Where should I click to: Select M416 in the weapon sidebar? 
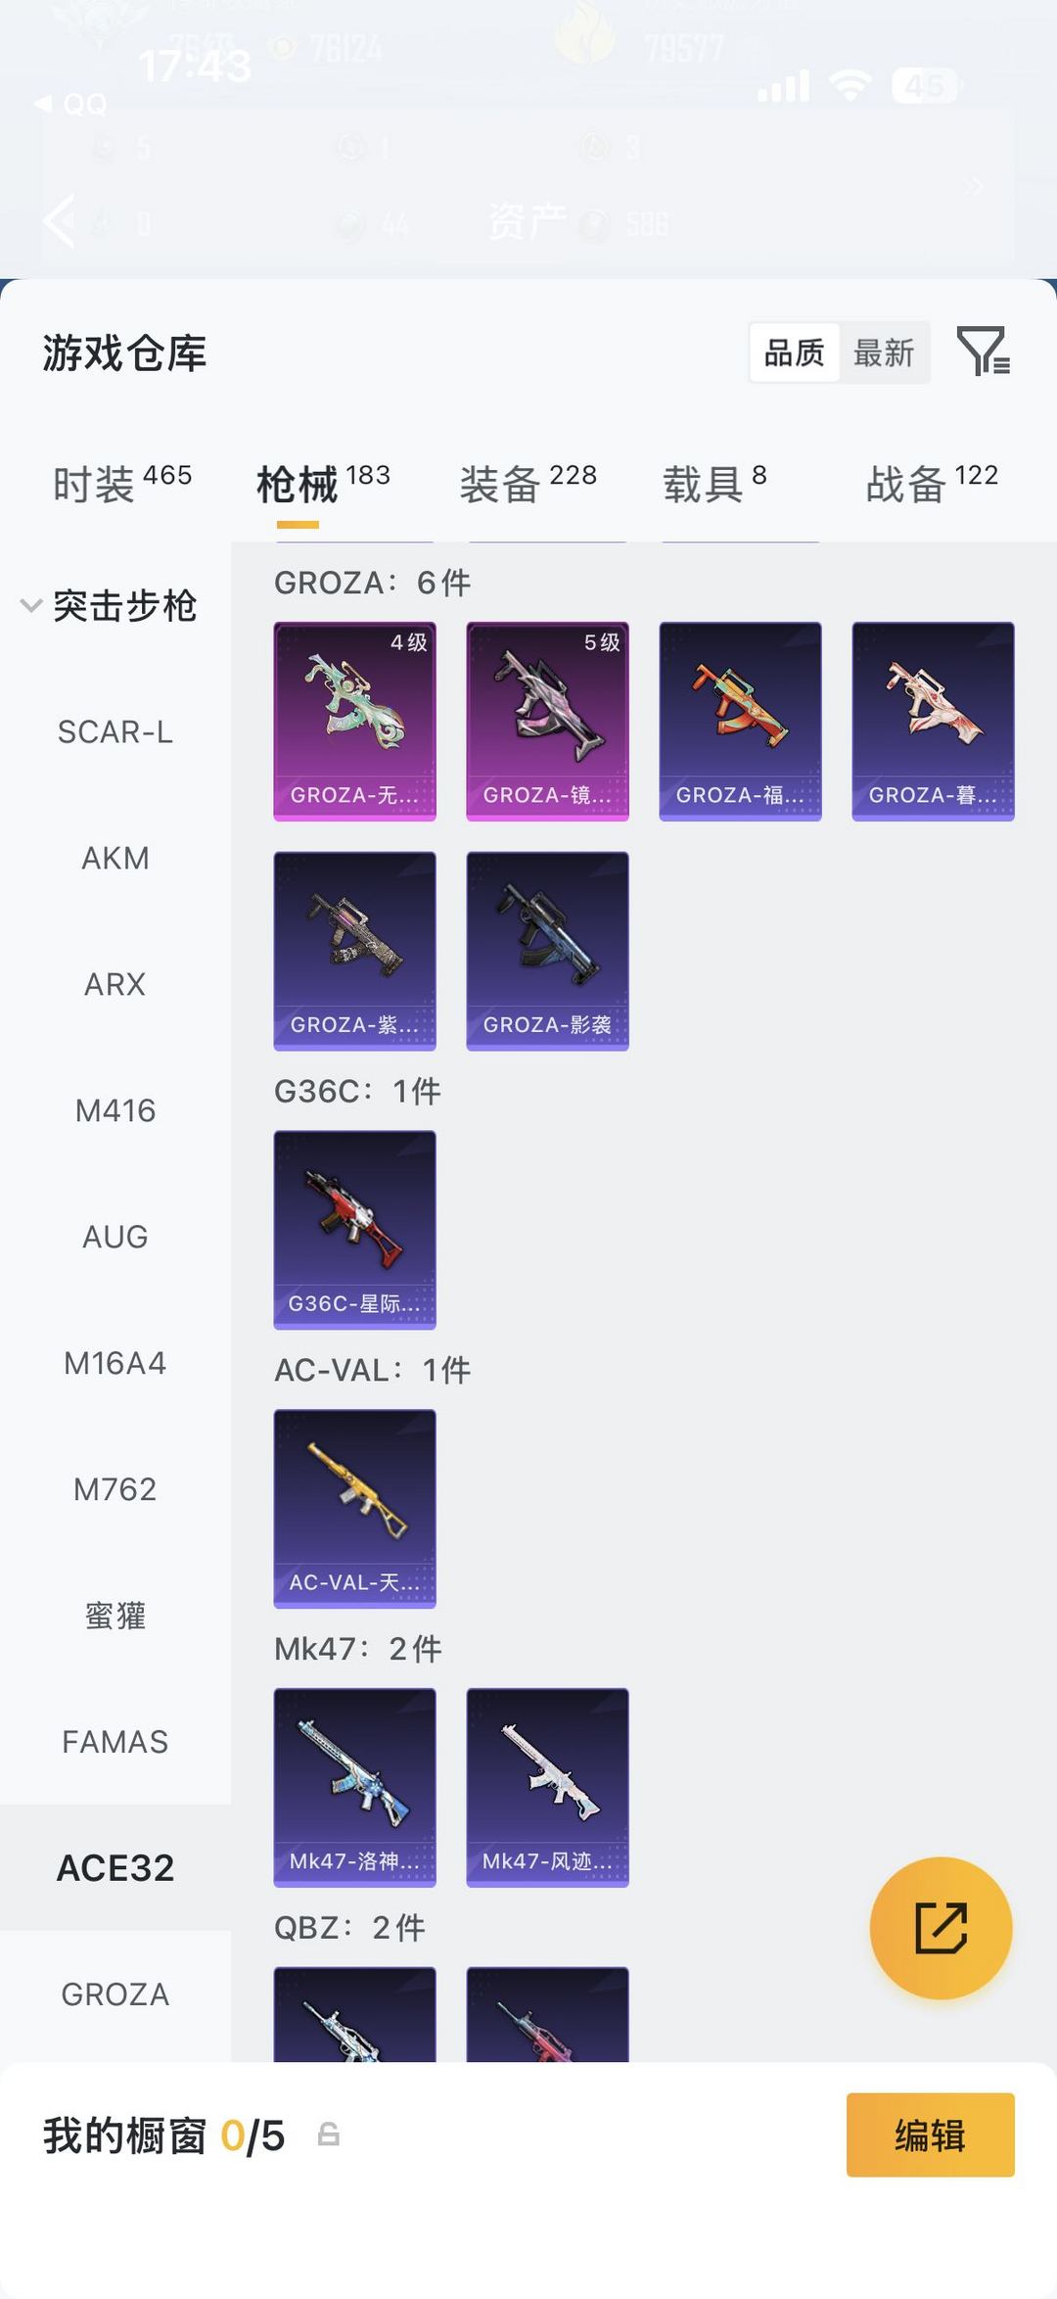tap(115, 1110)
